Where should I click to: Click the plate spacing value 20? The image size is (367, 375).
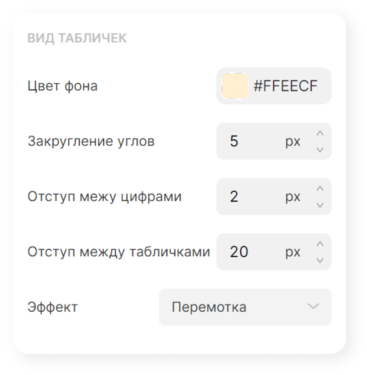239,252
